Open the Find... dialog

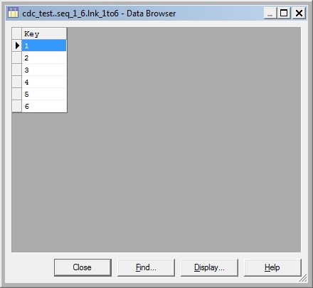(146, 267)
